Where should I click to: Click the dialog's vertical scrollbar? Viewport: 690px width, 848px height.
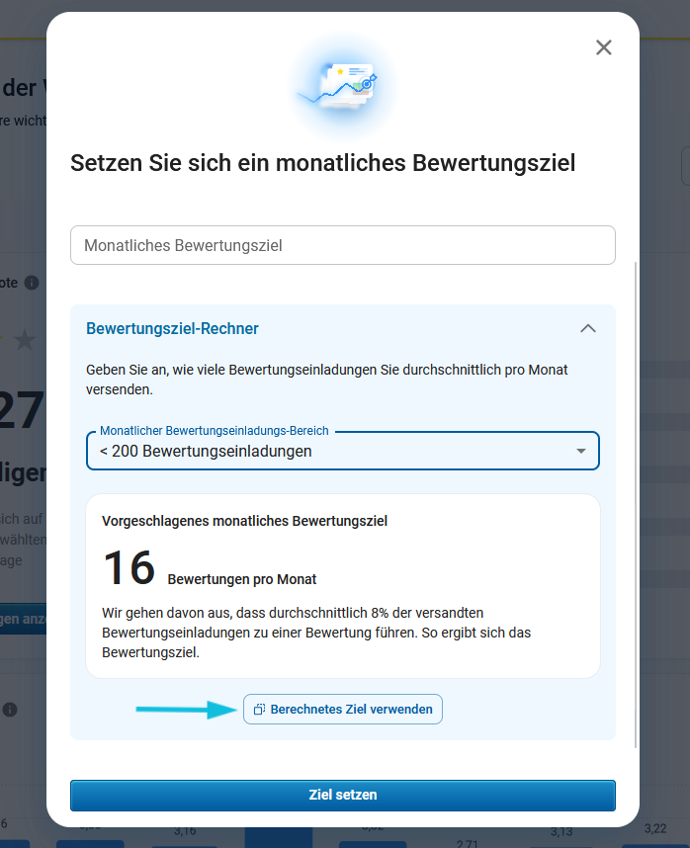636,505
